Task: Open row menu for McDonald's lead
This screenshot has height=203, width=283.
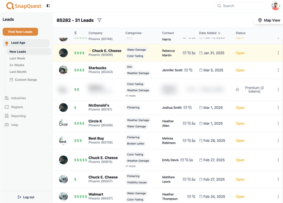Action: coord(278,108)
